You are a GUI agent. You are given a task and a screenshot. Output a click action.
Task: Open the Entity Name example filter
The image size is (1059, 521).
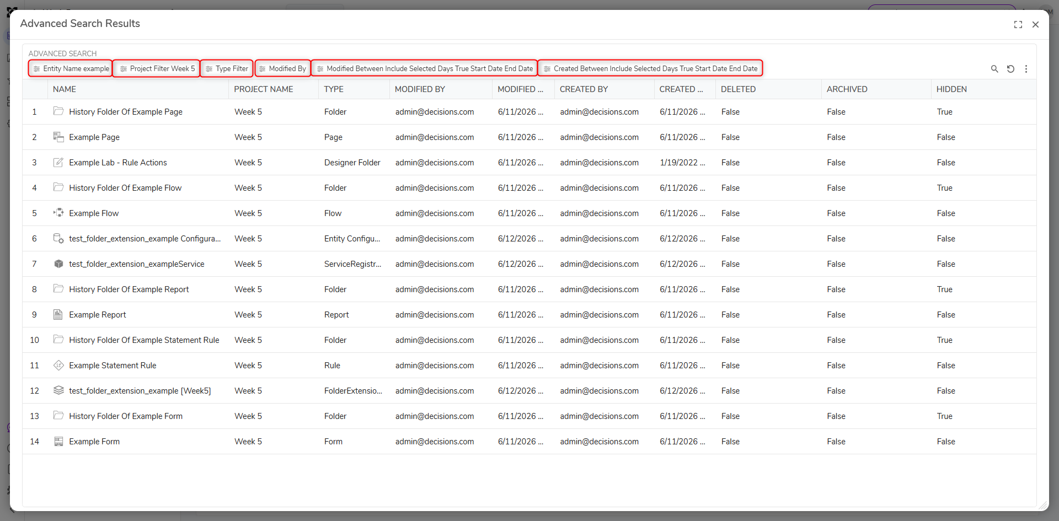[x=71, y=68]
